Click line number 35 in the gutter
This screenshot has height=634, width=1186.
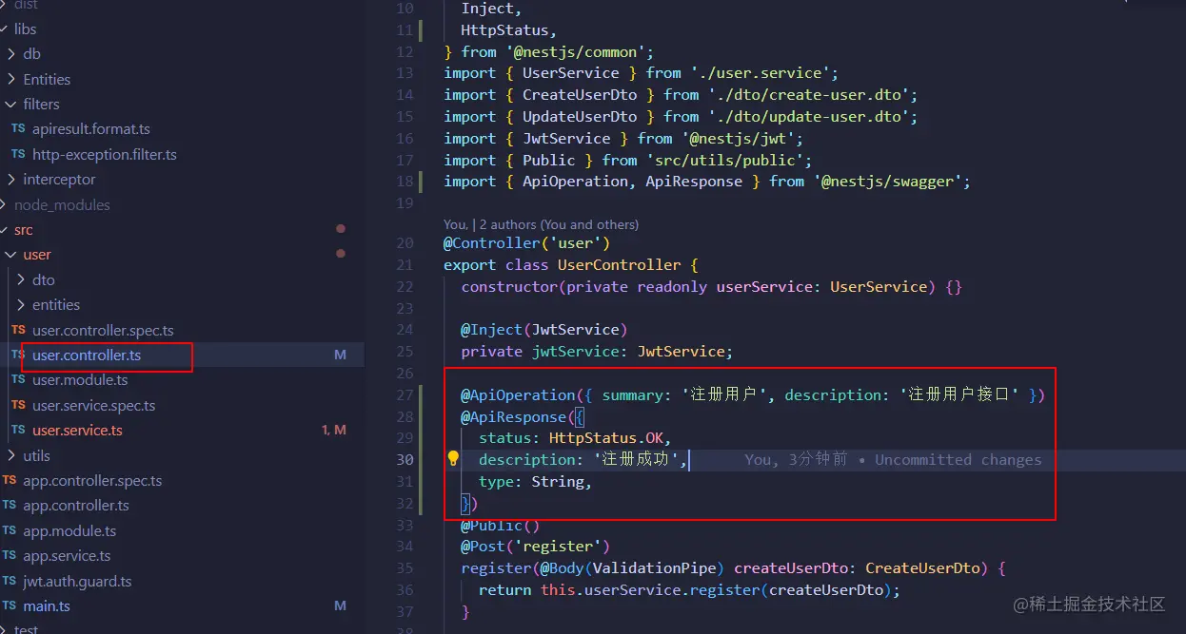(405, 568)
